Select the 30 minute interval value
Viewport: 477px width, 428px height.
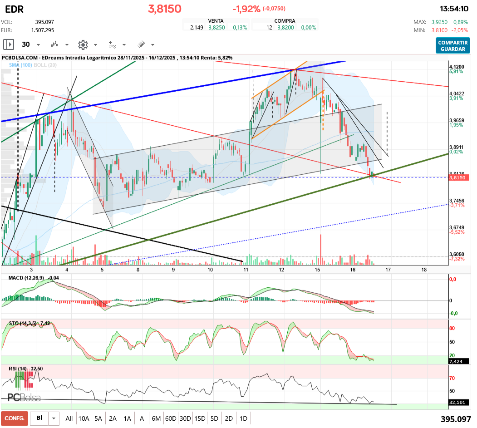click(x=26, y=44)
